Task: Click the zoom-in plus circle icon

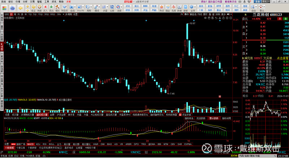Action: (x=227, y=18)
